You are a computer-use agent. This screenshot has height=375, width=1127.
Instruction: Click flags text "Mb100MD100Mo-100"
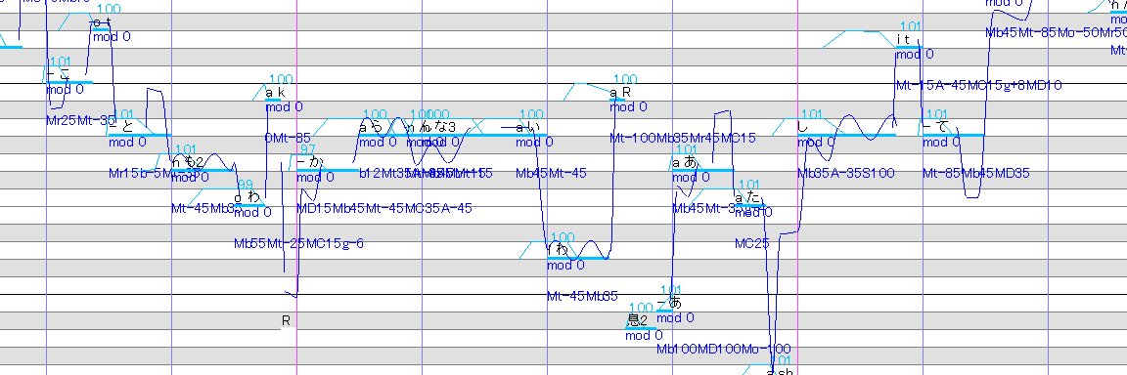(724, 350)
